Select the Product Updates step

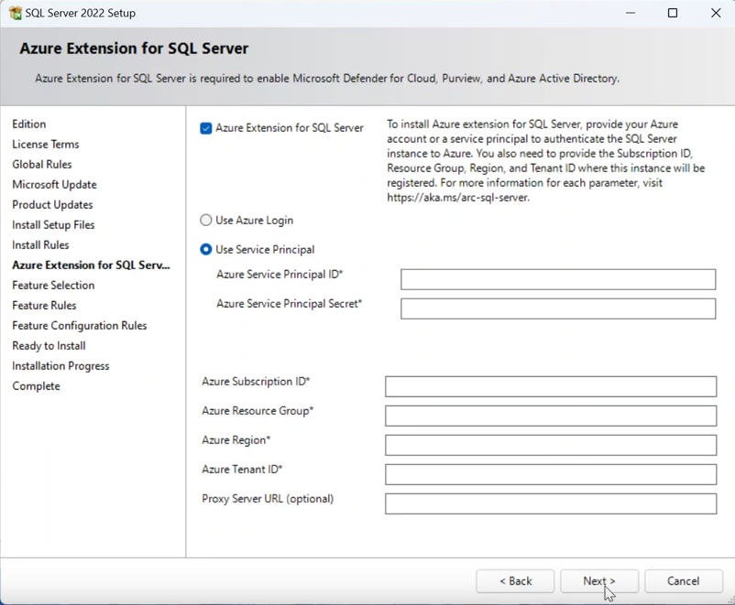click(x=52, y=205)
